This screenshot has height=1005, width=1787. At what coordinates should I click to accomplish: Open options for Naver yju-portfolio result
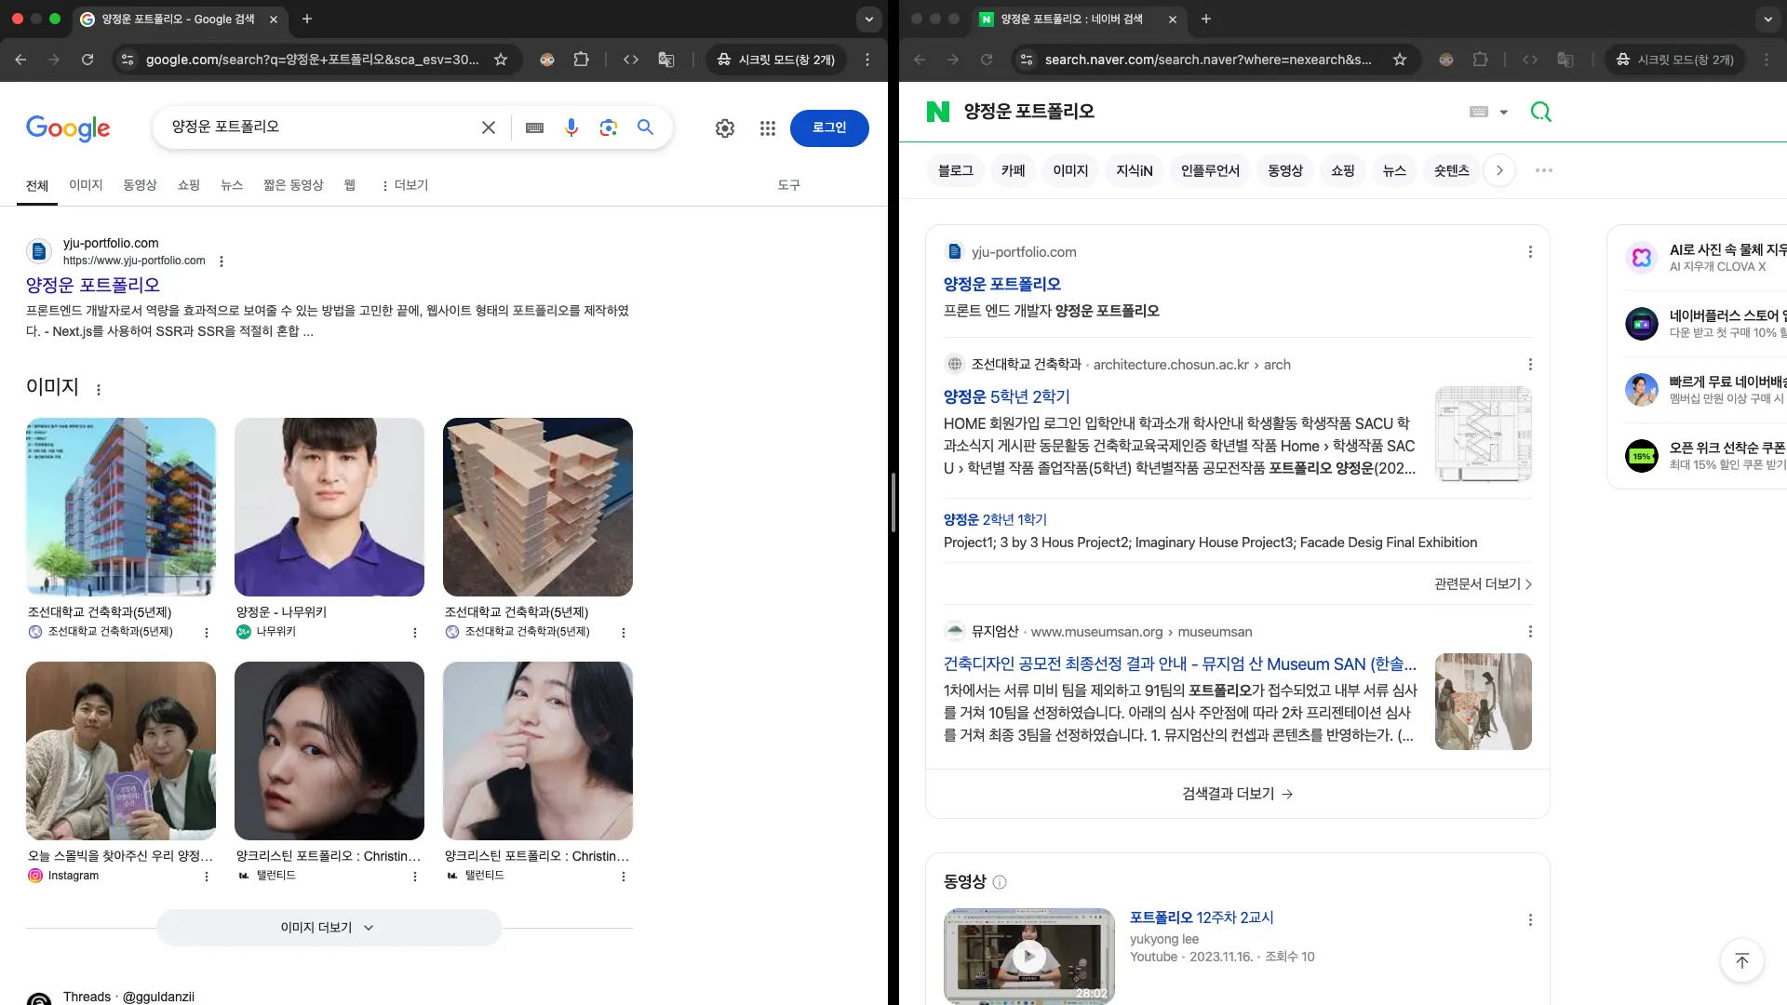(x=1530, y=252)
